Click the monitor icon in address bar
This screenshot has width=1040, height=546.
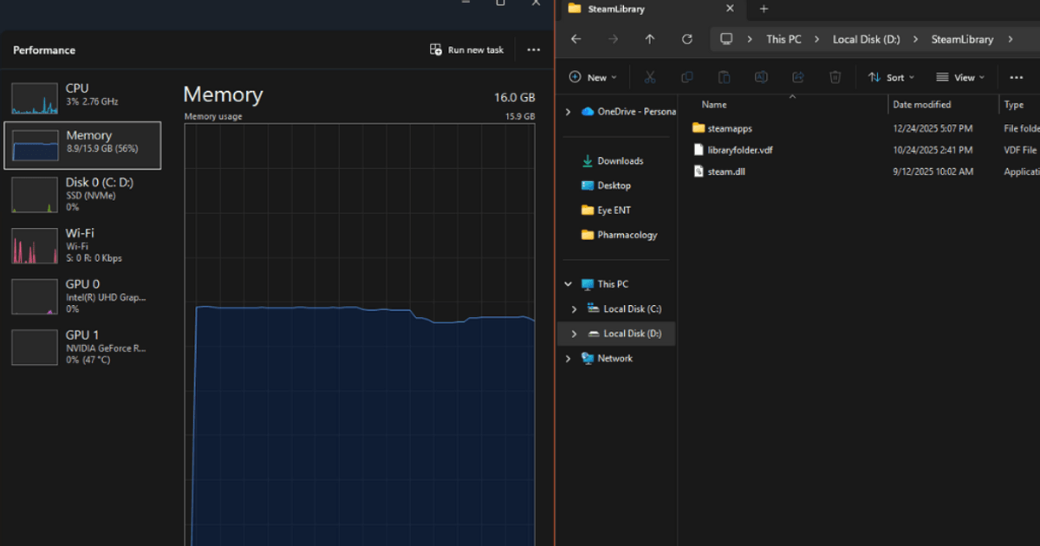point(726,39)
